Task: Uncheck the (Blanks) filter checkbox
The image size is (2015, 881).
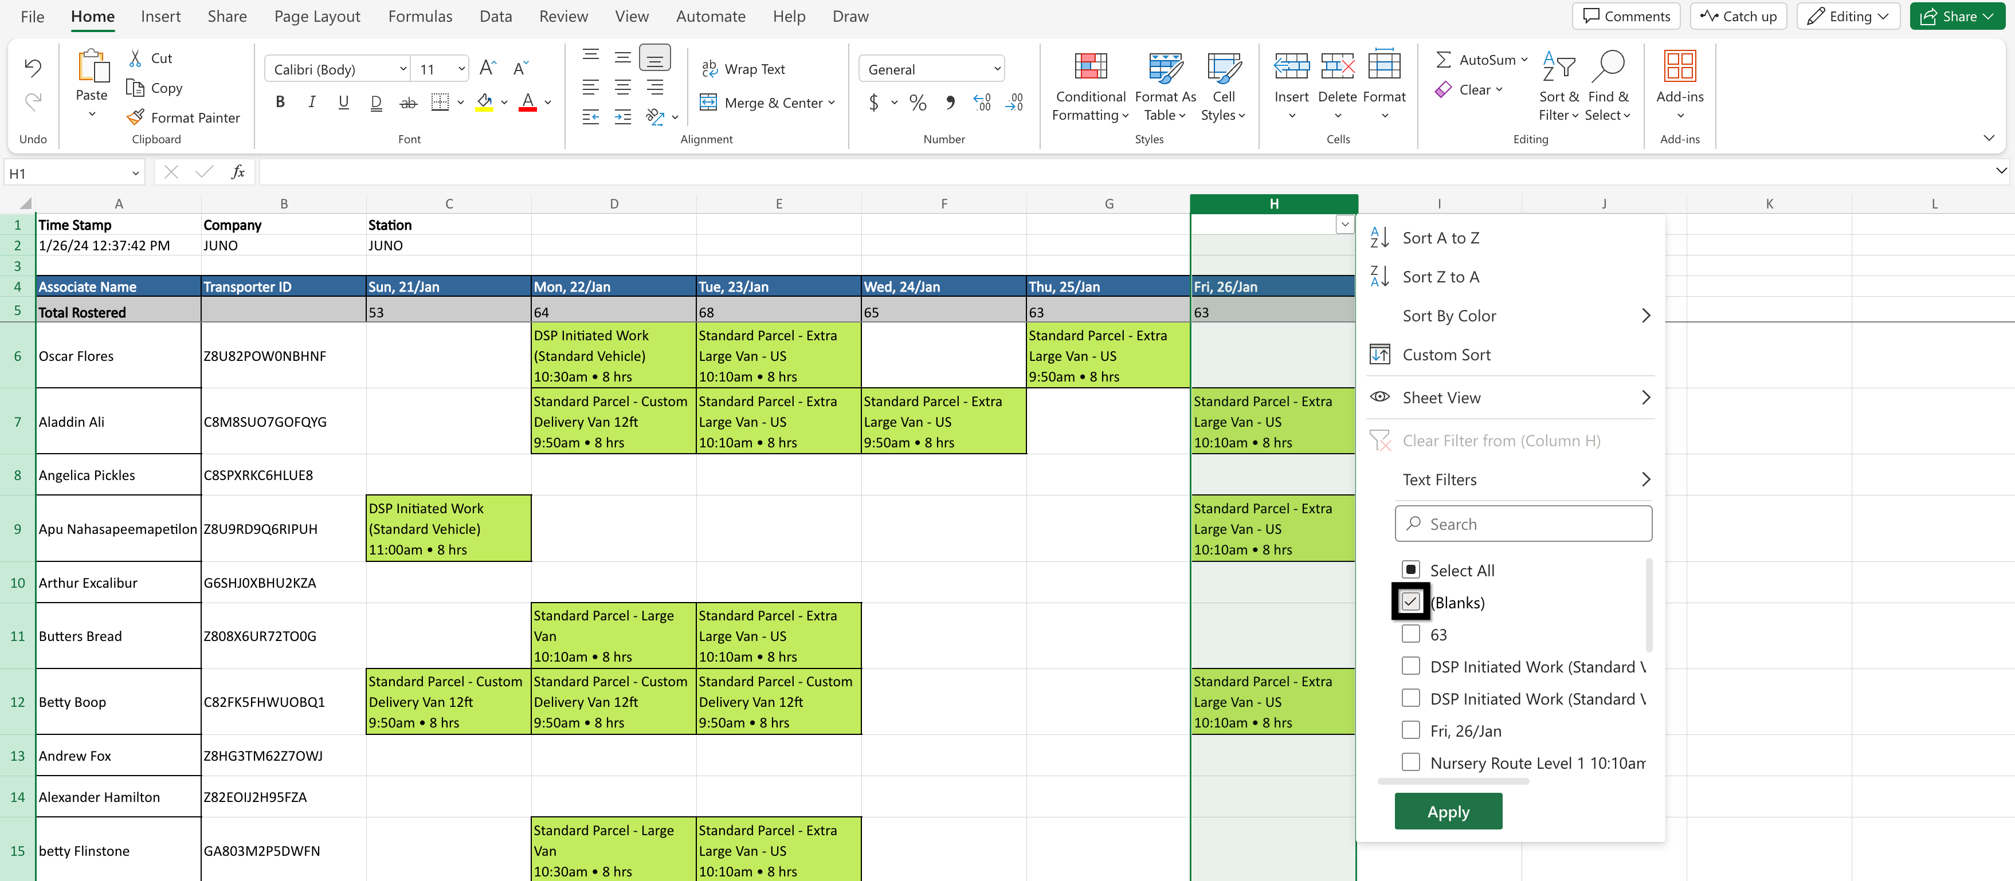Action: (x=1410, y=602)
